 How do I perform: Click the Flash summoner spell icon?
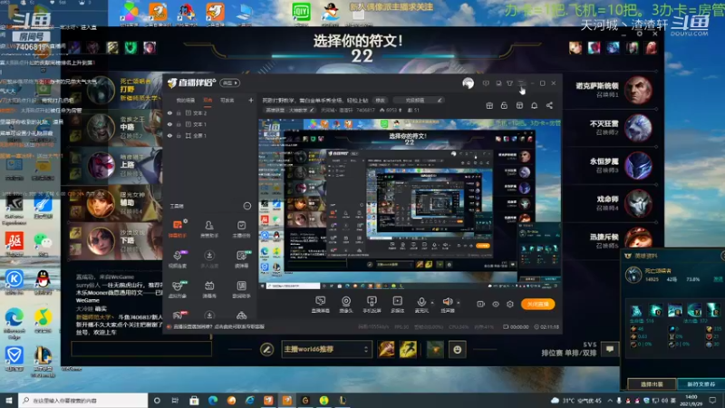(408, 349)
